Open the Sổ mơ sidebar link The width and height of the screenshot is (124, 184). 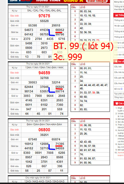point(117,89)
